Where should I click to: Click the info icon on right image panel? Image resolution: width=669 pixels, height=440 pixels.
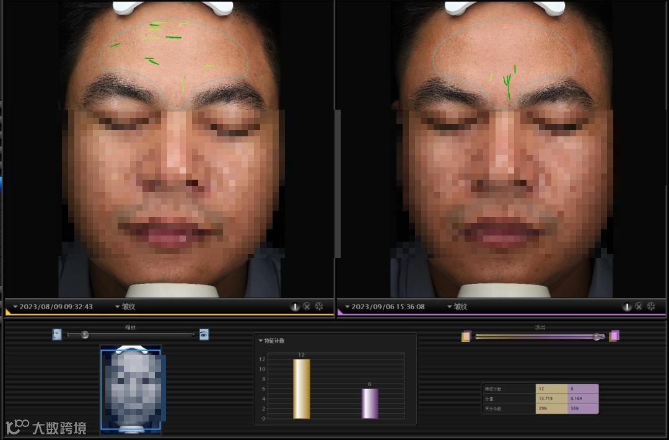pos(627,306)
